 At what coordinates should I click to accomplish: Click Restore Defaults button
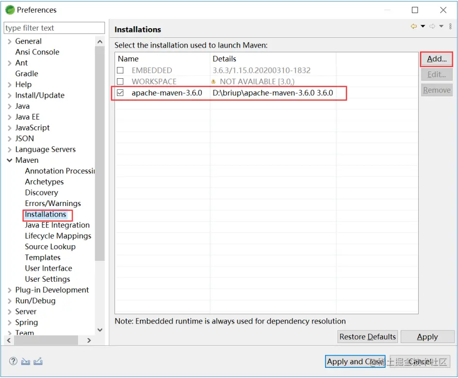(367, 337)
